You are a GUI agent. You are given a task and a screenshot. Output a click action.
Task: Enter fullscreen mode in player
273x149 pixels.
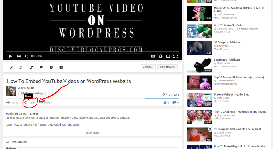(x=176, y=56)
